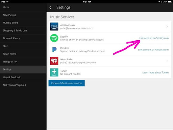173x130 pixels.
Task: Open Things to Try
Action: tap(23, 62)
